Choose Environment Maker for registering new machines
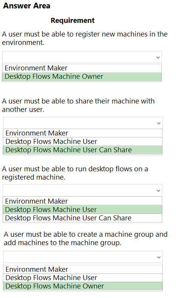The image size is (176, 298). [x=82, y=68]
